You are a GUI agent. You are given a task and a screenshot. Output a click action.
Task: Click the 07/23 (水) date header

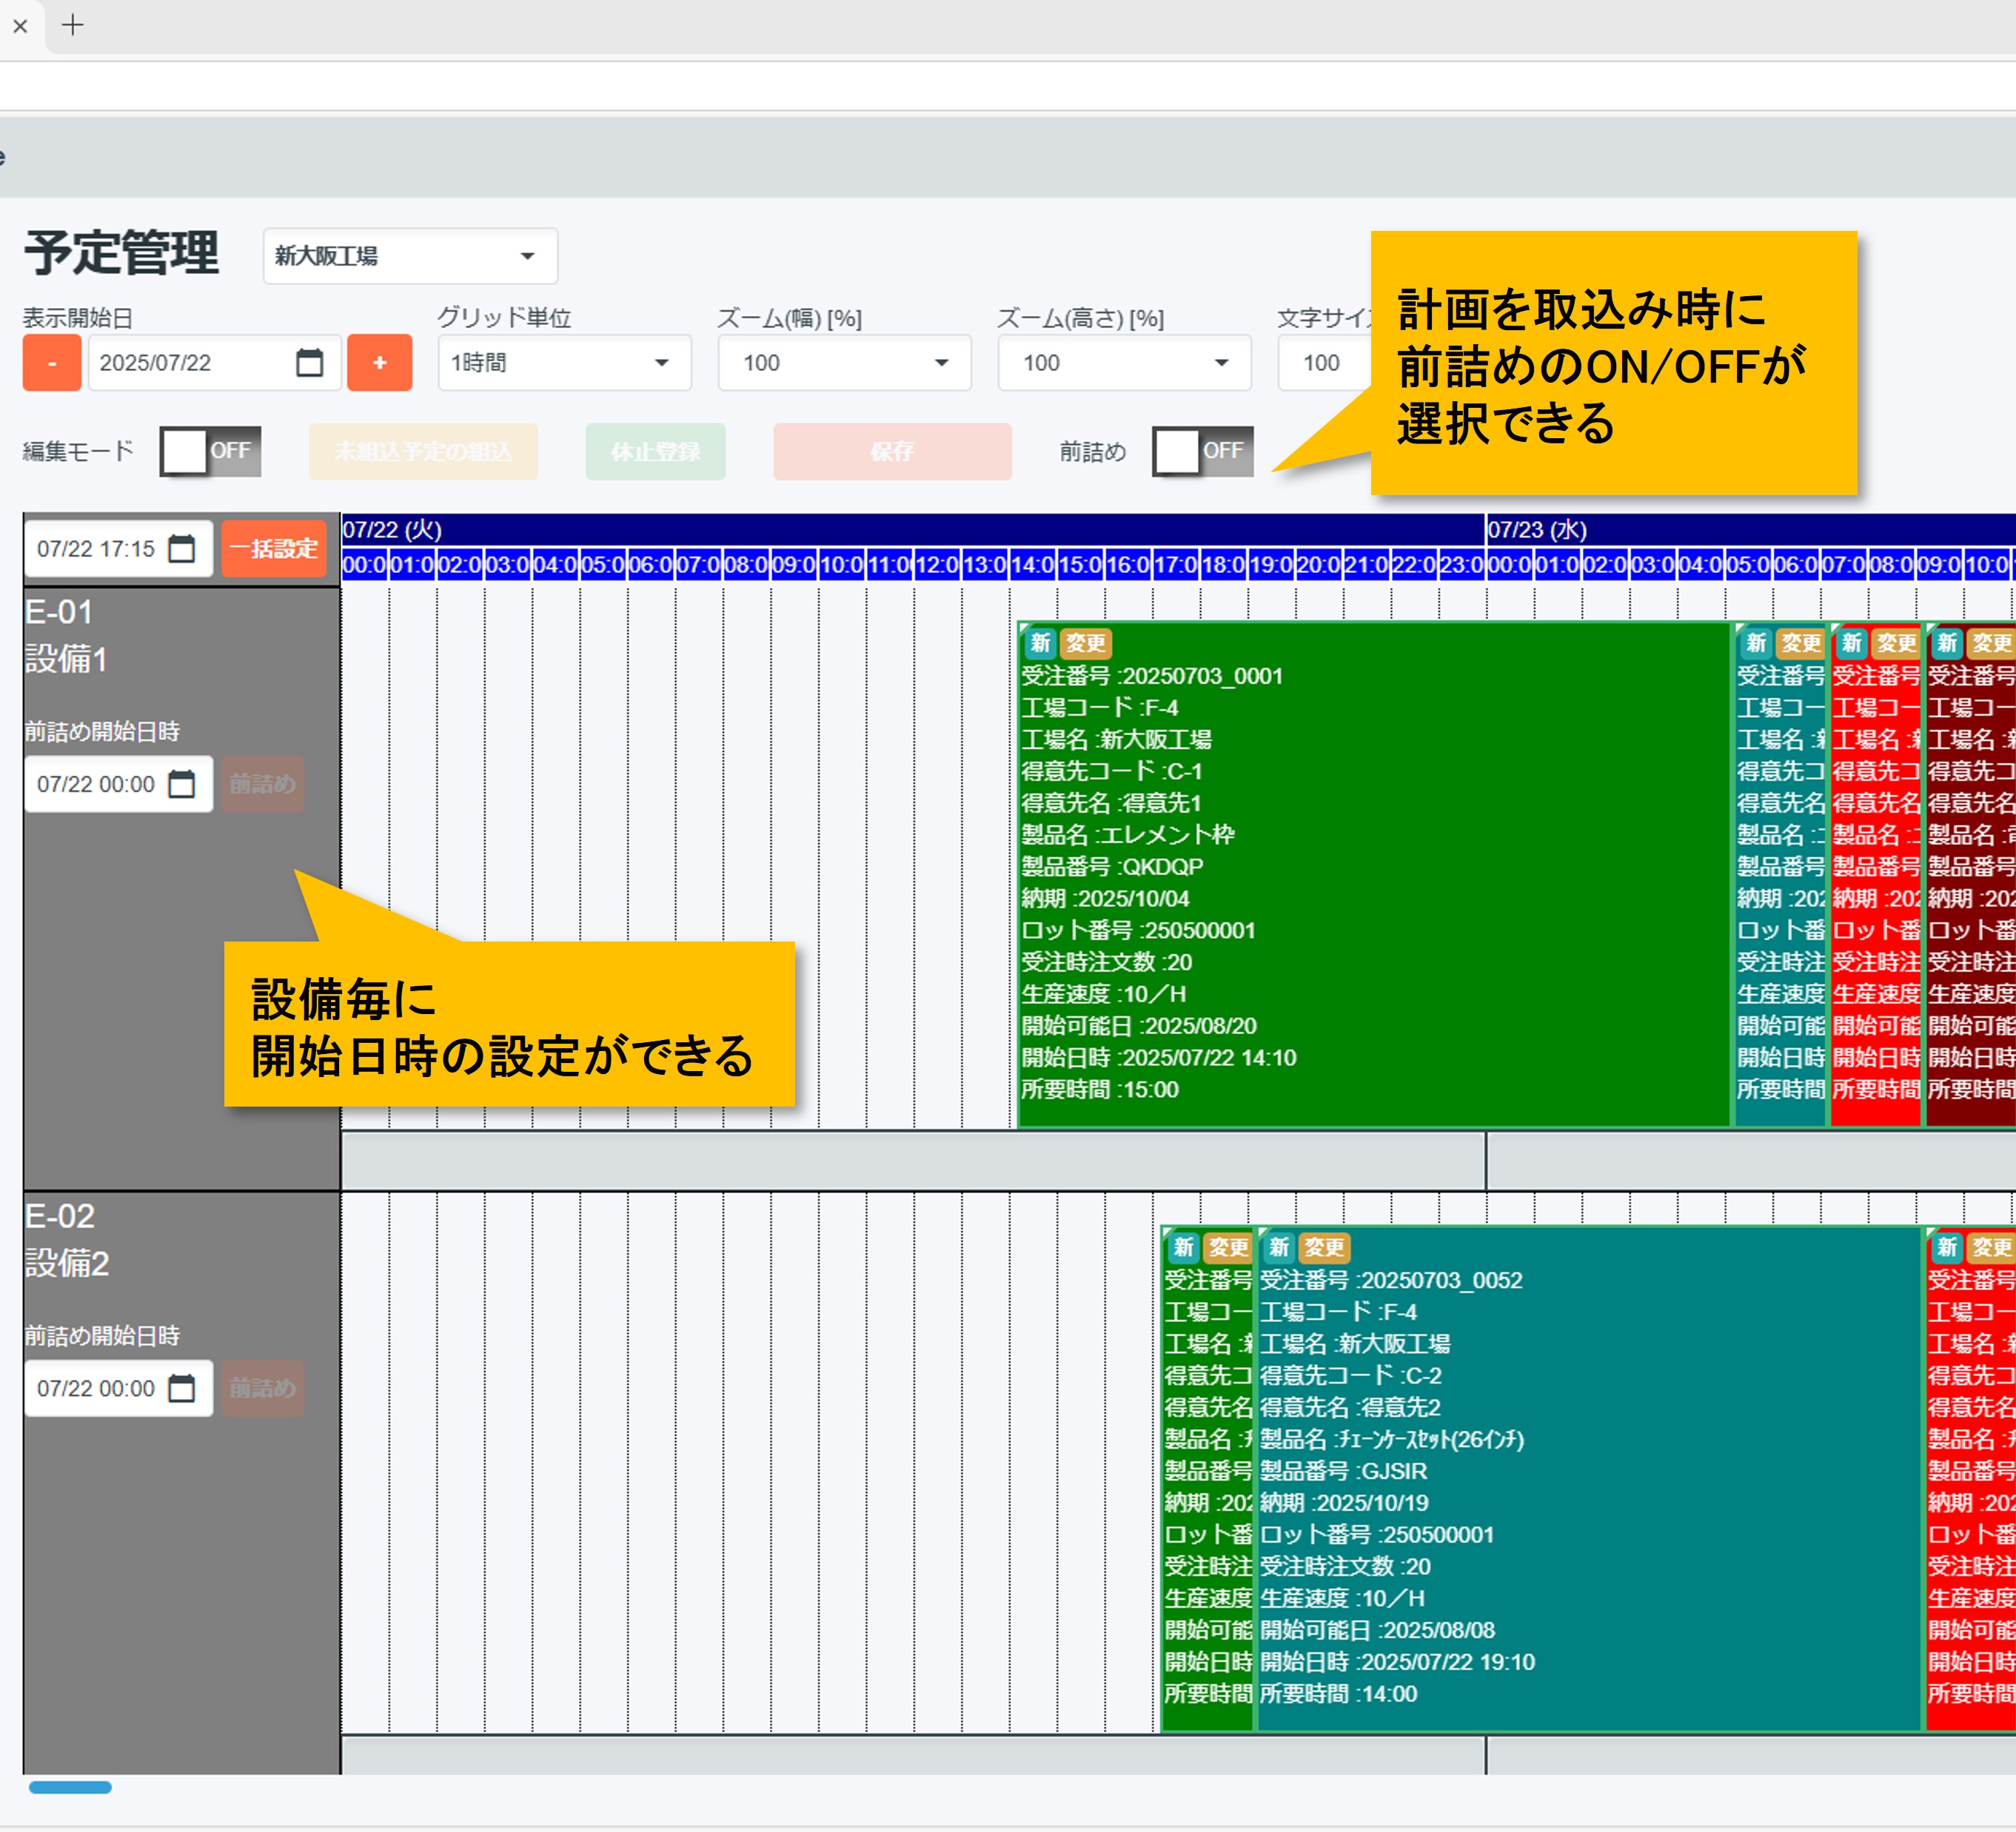[x=1537, y=529]
